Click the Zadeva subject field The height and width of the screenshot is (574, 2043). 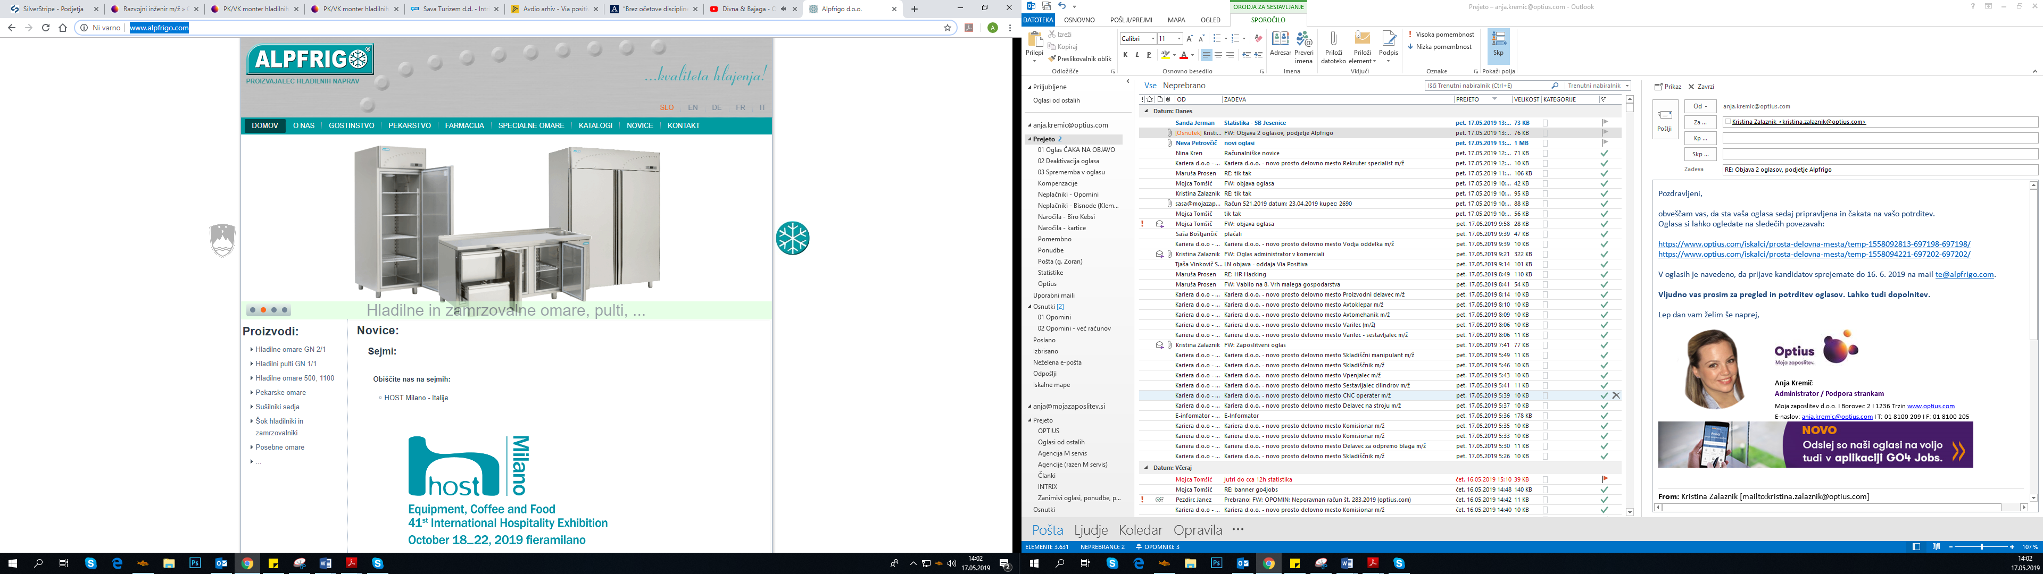point(1880,170)
